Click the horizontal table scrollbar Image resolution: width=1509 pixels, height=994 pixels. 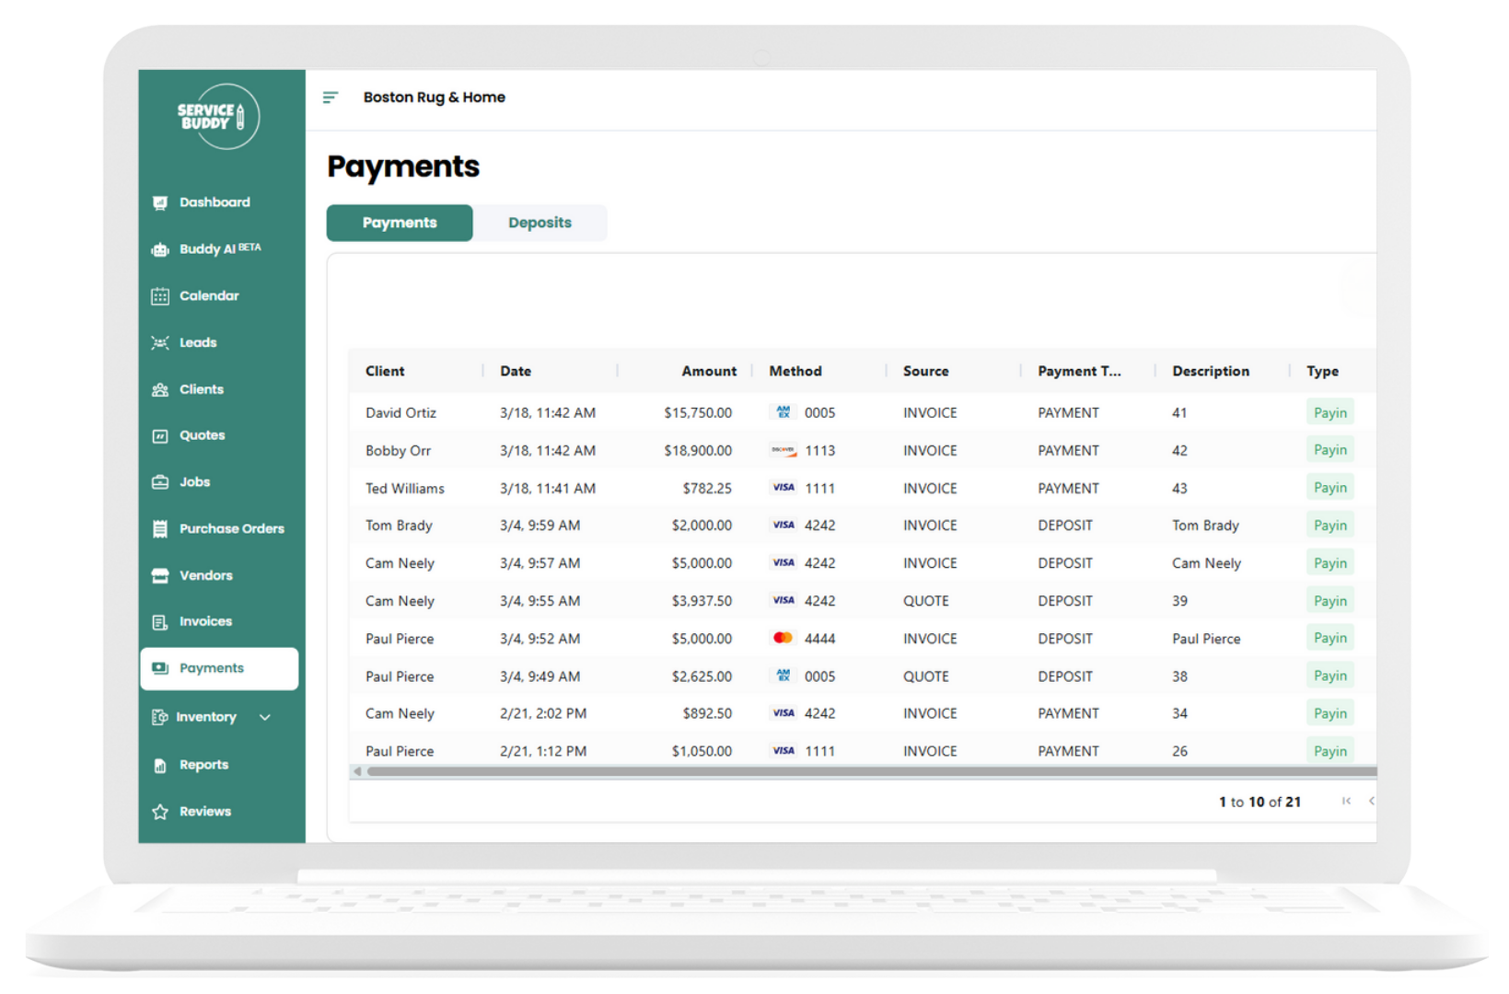coord(870,772)
